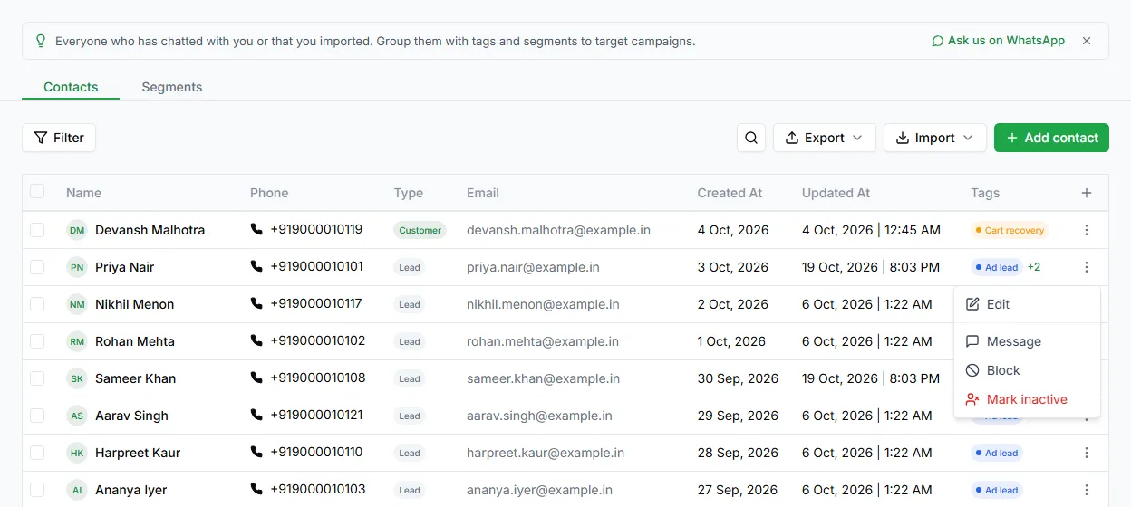The width and height of the screenshot is (1131, 507).
Task: Select the checkbox for Sameer Khan
Action: (x=37, y=378)
